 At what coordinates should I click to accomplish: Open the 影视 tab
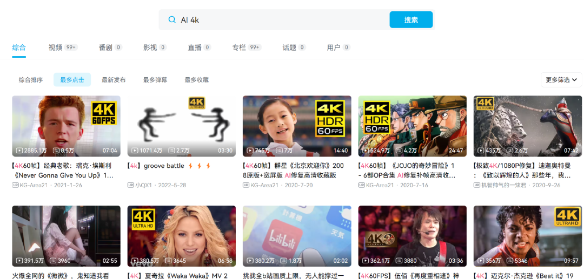click(x=155, y=47)
